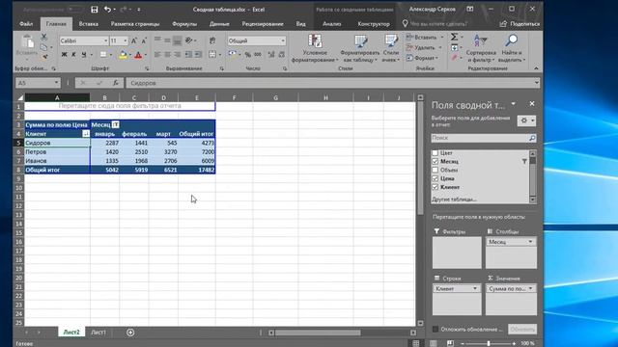Check the Цвет field checkbox
Image resolution: width=618 pixels, height=347 pixels.
coord(435,152)
